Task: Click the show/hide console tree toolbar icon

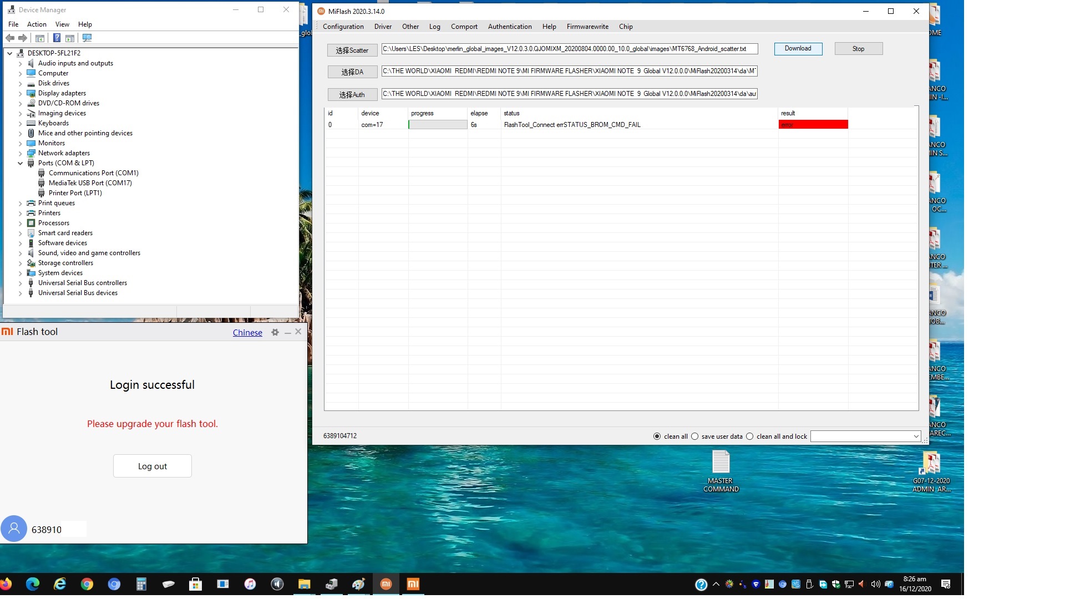Action: tap(40, 38)
